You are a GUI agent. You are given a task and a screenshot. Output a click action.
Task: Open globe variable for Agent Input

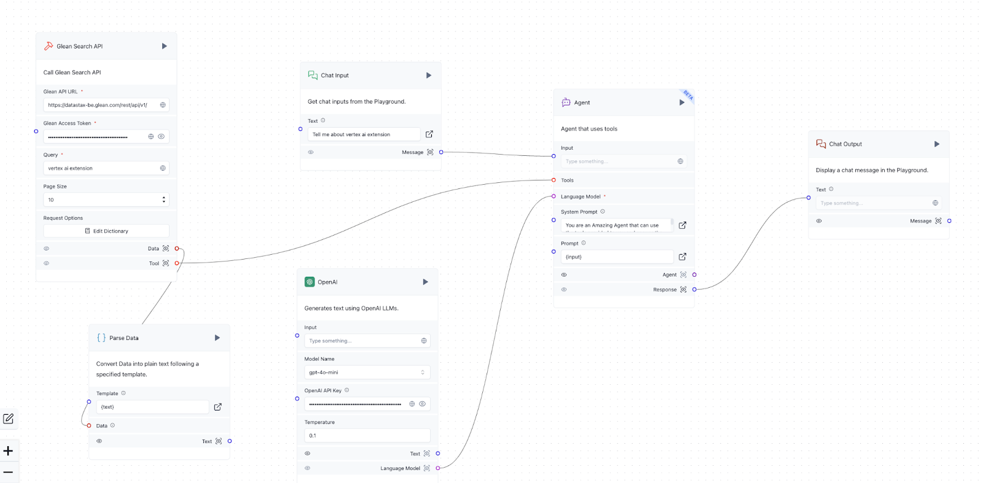pos(680,161)
